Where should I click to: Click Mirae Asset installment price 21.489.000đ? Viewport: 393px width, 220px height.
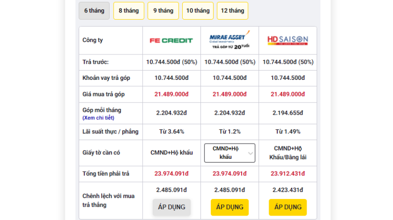[x=229, y=94]
